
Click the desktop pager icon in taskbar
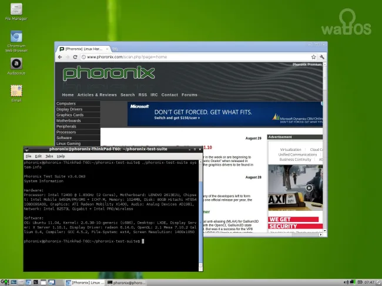coord(51,282)
